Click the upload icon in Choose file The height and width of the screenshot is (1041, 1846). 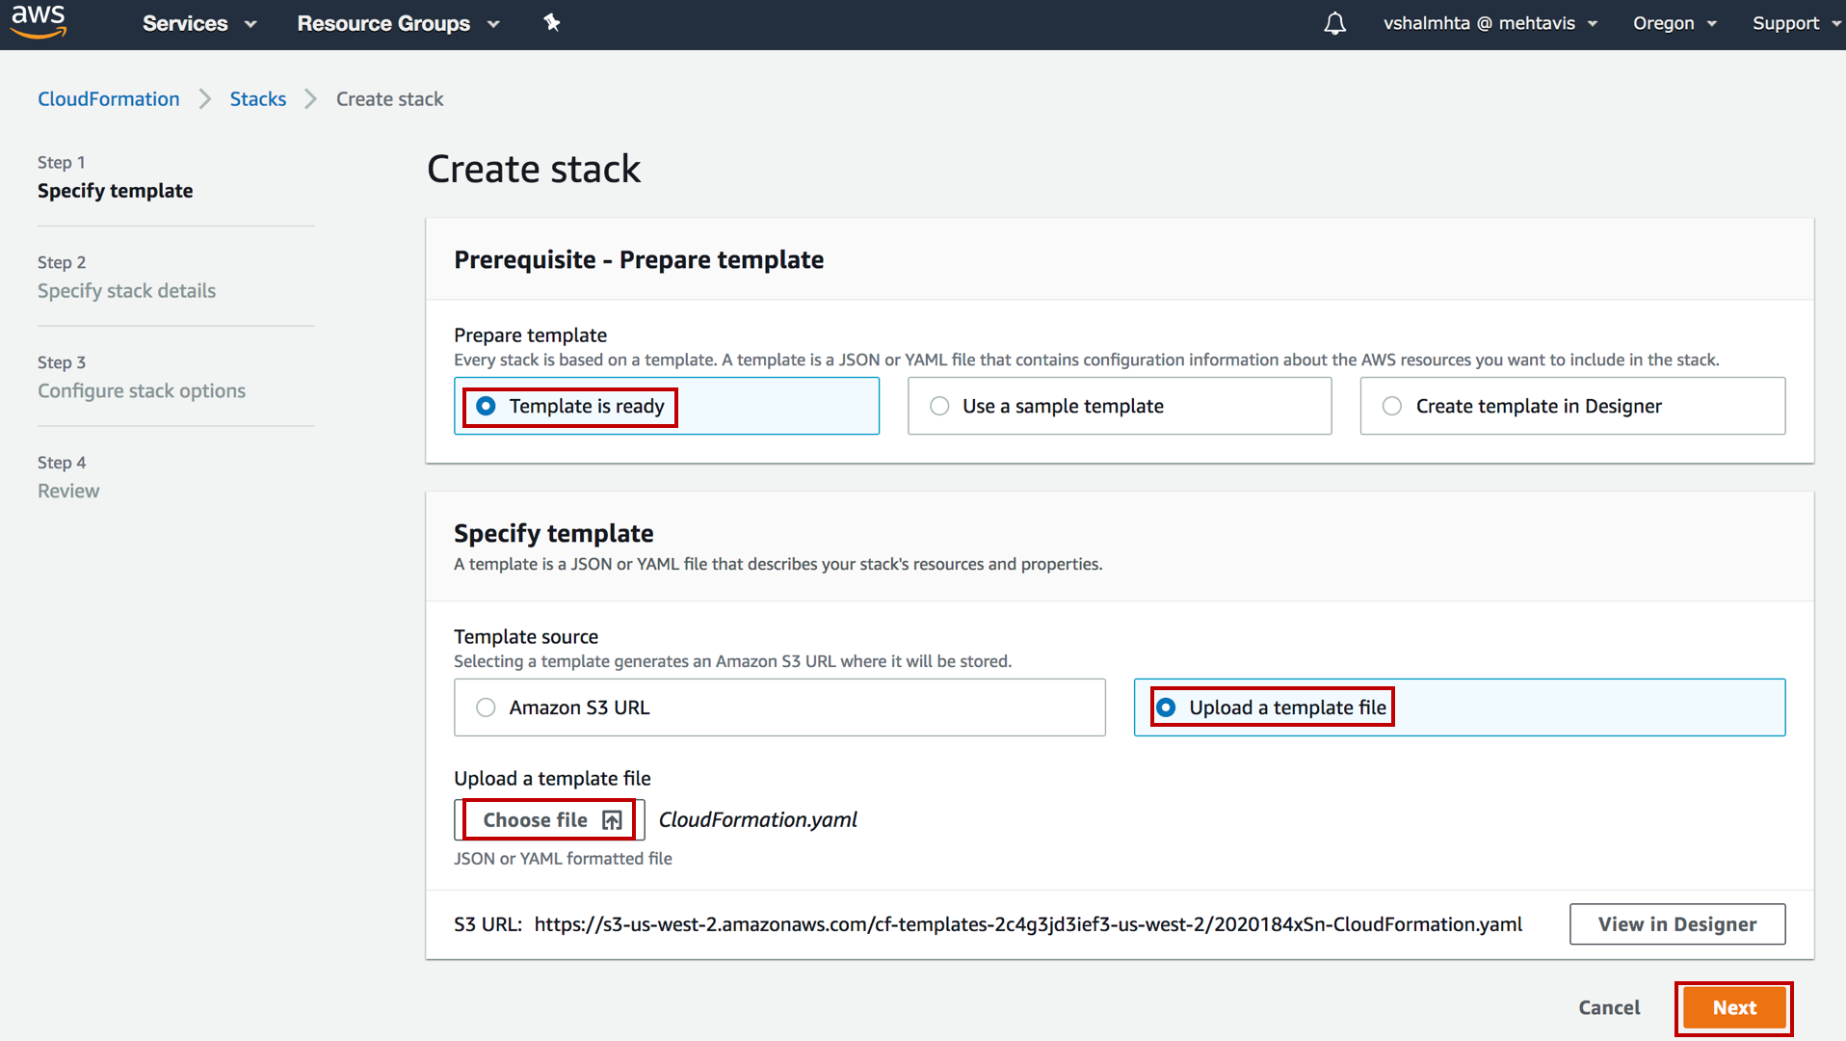coord(612,820)
